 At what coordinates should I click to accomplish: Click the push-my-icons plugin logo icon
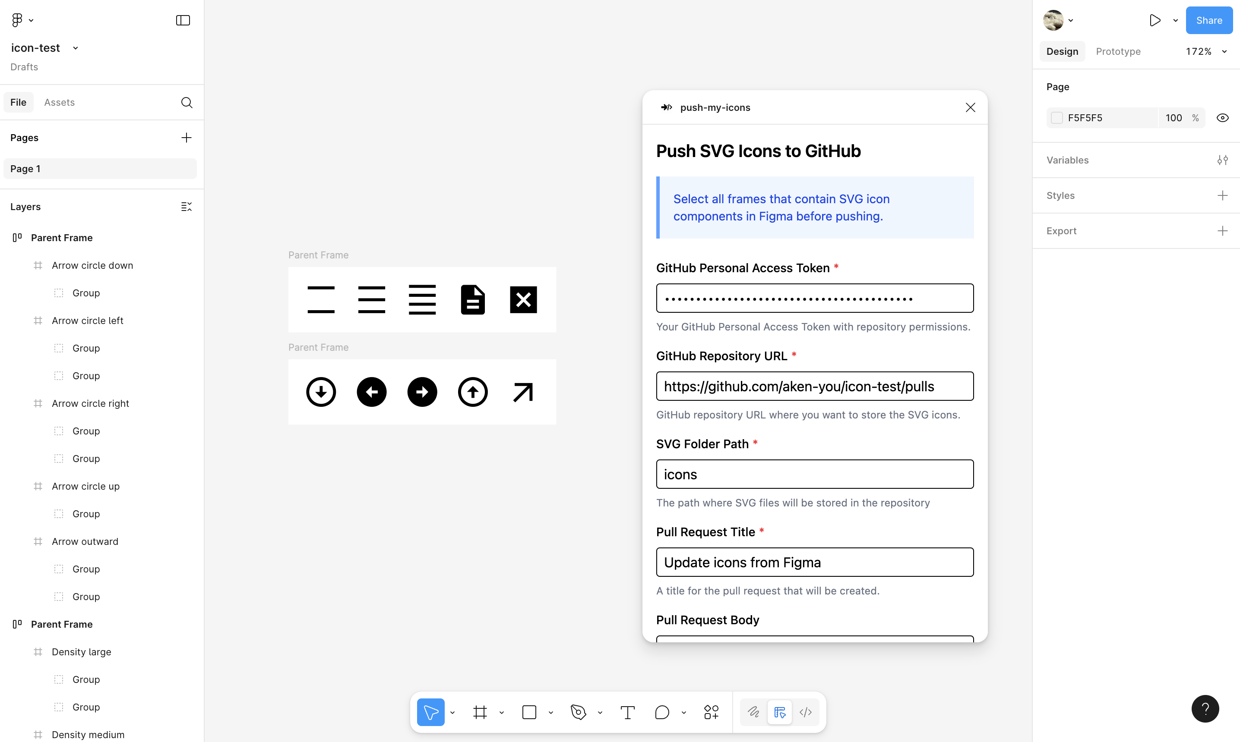pos(667,107)
